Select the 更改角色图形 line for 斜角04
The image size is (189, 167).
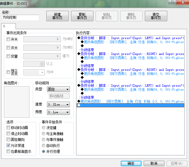click(130, 89)
